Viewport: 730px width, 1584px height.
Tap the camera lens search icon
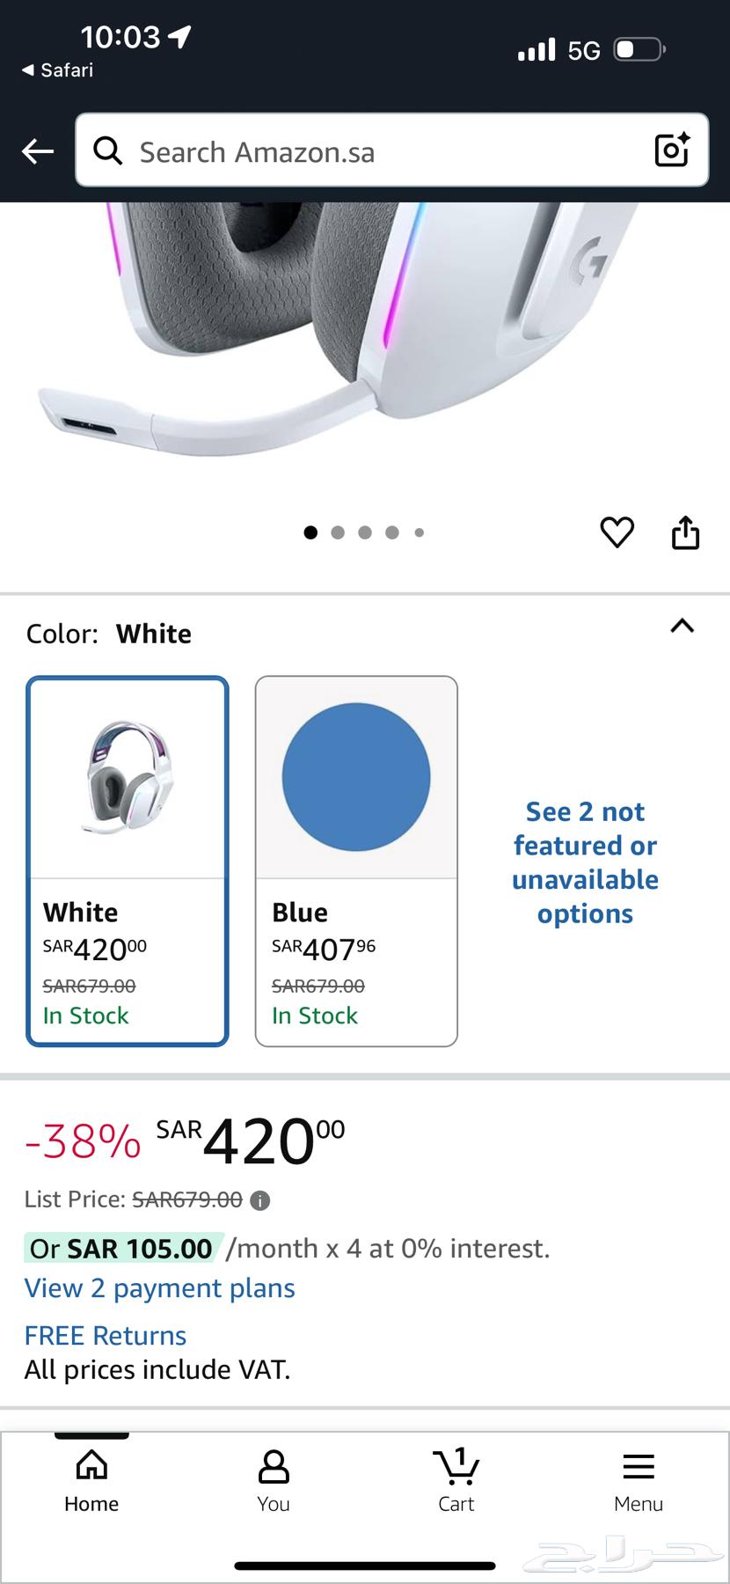672,150
